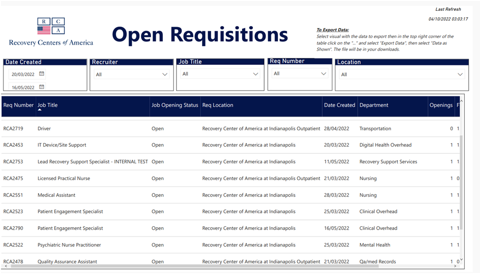Viewport: 481px width, 274px height.
Task: Click the scroll down arrow of table
Action: tap(461, 260)
